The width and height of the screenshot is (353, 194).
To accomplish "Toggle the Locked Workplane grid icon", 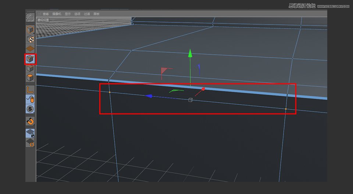I will pos(30,133).
